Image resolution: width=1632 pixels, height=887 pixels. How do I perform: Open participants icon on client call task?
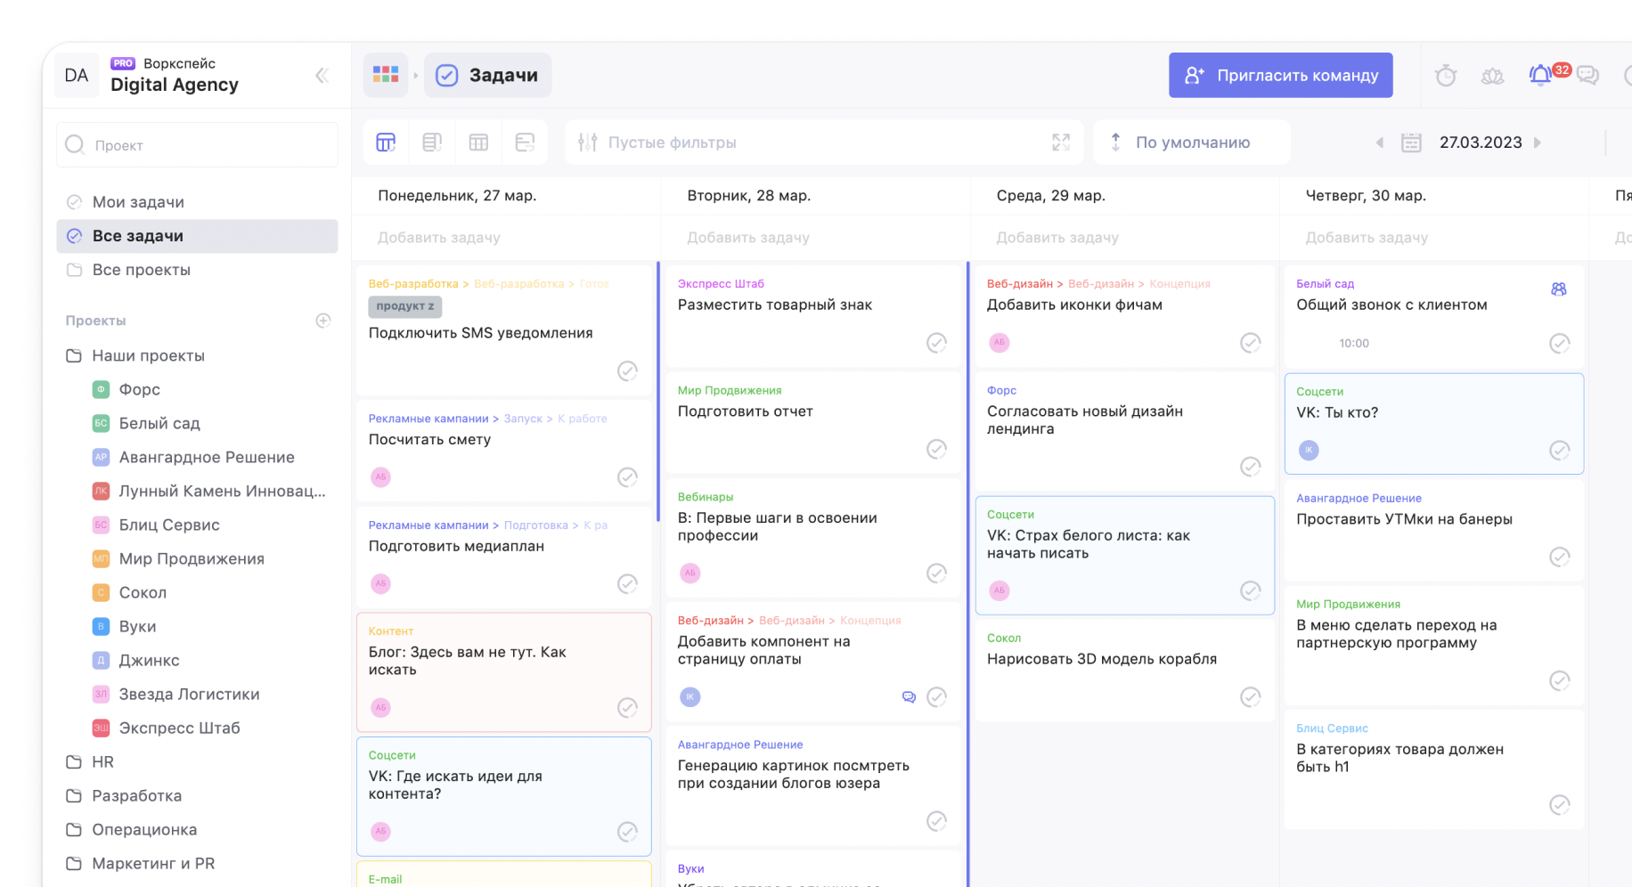tap(1559, 289)
